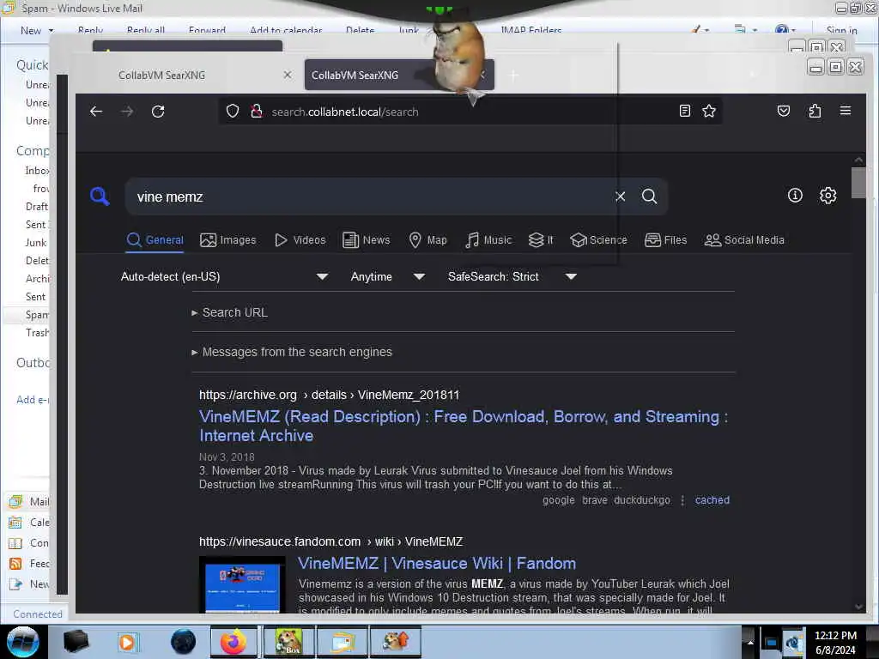Open the VineMEMZ Fandom result thumbnail
879x659 pixels.
coord(242,583)
